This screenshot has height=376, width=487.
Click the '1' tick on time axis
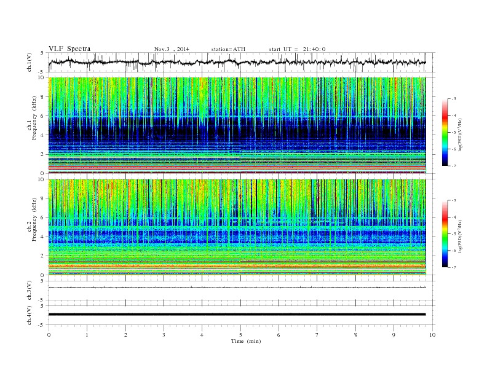(87, 335)
